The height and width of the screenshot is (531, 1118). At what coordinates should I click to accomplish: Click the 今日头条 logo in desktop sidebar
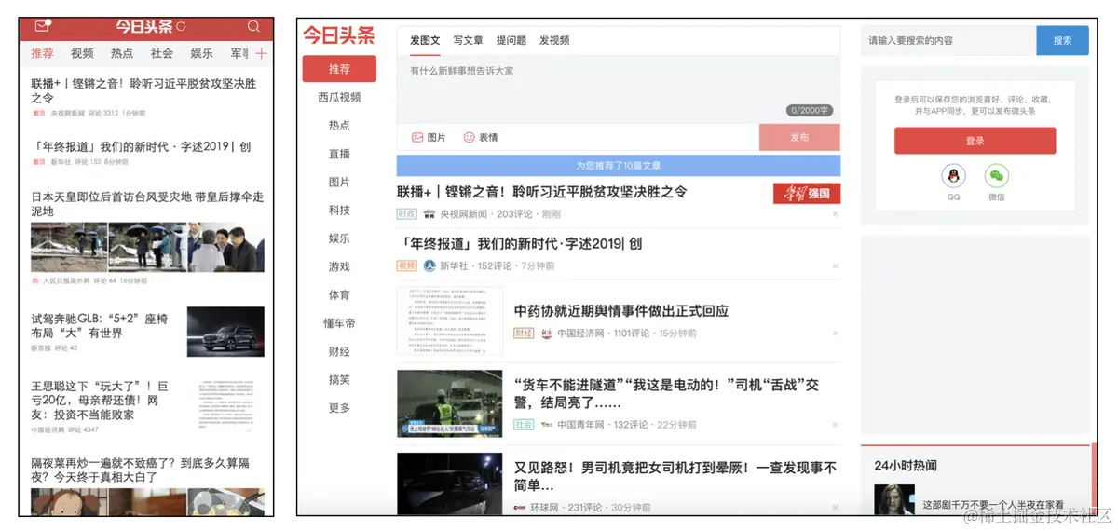point(339,35)
